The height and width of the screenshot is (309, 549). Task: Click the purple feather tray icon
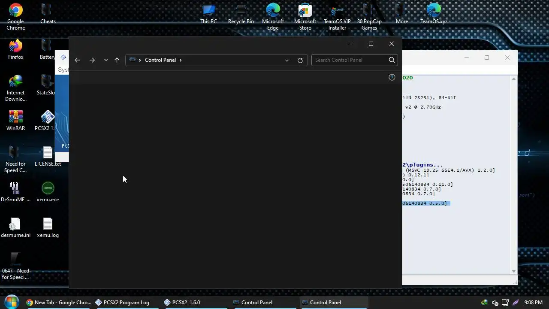point(516,303)
